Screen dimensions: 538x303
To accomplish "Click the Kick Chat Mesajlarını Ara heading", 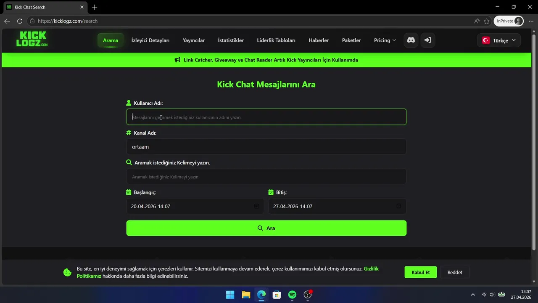I will [266, 84].
